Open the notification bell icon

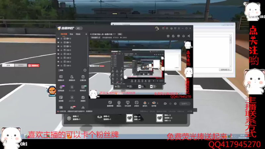(x=184, y=36)
